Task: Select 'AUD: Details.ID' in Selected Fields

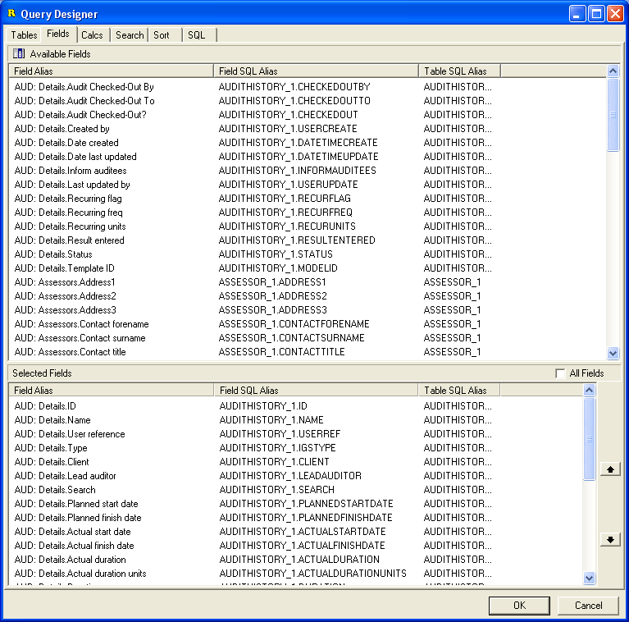Action: click(x=296, y=406)
